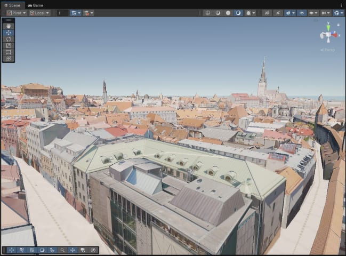This screenshot has height=256, width=346.
Task: Toggle scene effects (skybox, fog) button
Action: coord(288,13)
